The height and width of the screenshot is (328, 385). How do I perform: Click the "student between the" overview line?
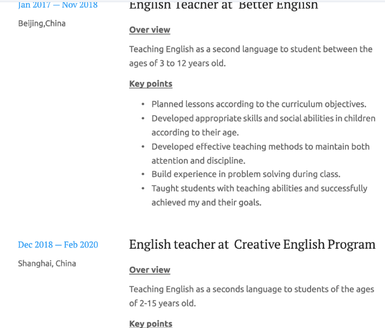(251, 49)
